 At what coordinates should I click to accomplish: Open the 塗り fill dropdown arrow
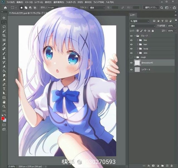coord(175,31)
